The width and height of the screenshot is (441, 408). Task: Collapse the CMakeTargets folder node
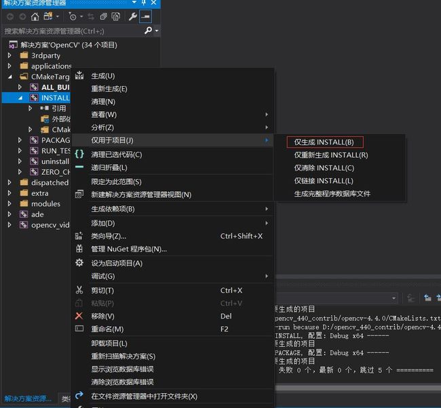click(x=9, y=77)
